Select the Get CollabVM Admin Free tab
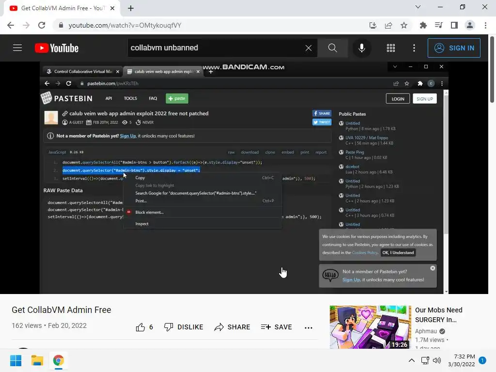The width and height of the screenshot is (496, 372). pyautogui.click(x=62, y=8)
